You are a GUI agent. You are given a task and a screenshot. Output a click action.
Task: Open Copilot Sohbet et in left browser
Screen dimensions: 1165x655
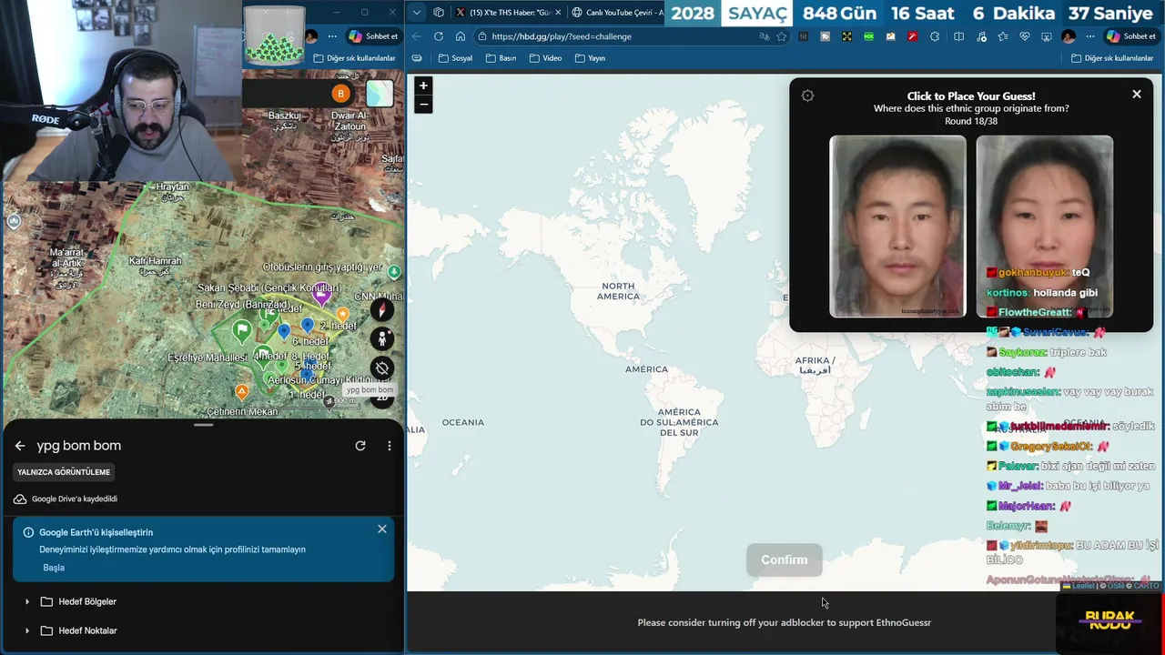point(373,36)
